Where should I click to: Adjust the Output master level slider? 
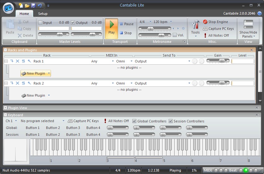(86, 34)
